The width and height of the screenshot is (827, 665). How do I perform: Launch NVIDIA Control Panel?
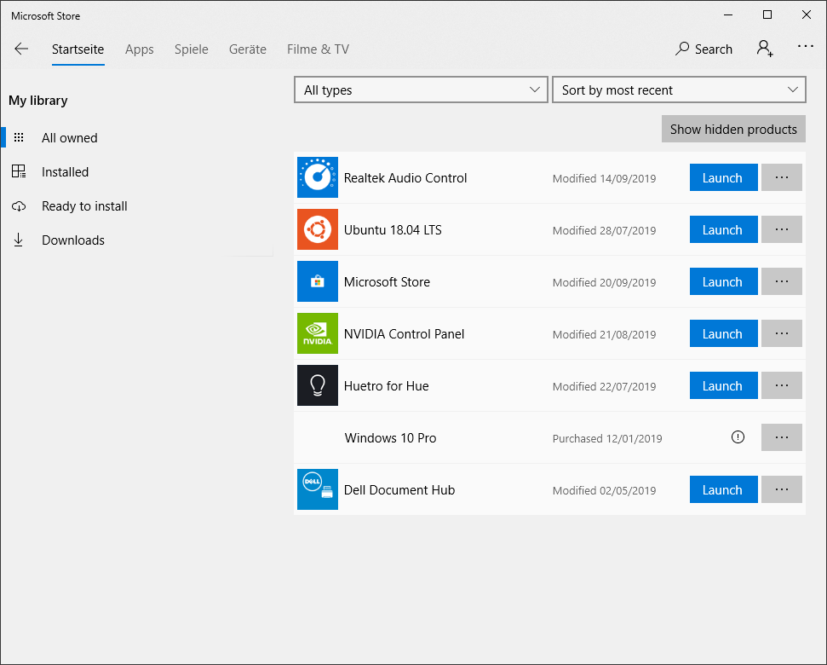(724, 333)
